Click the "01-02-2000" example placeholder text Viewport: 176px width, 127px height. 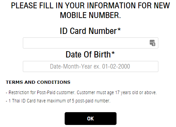pos(116,66)
